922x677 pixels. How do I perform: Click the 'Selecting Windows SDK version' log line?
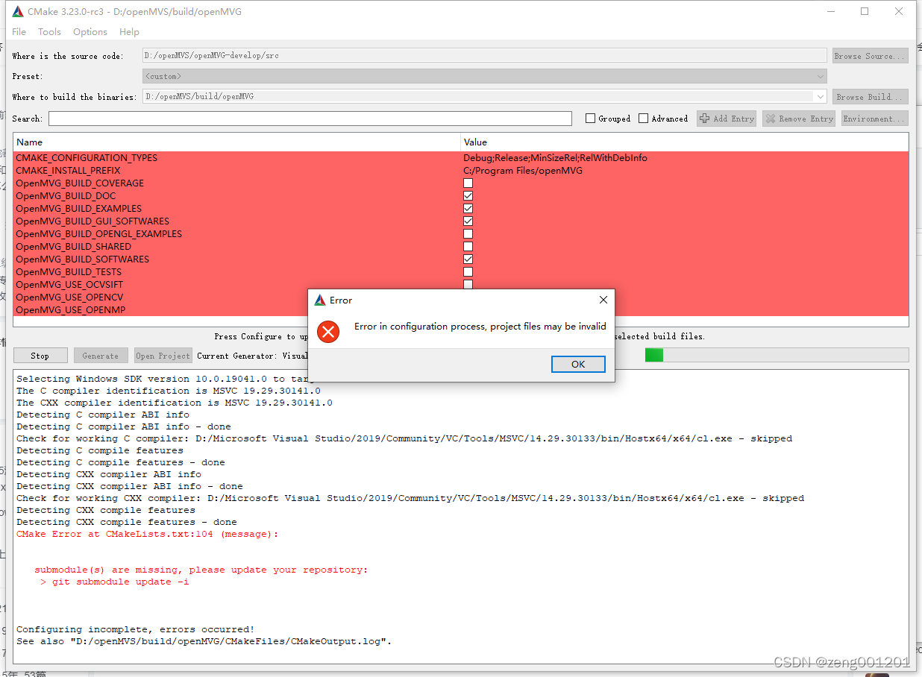(x=166, y=379)
